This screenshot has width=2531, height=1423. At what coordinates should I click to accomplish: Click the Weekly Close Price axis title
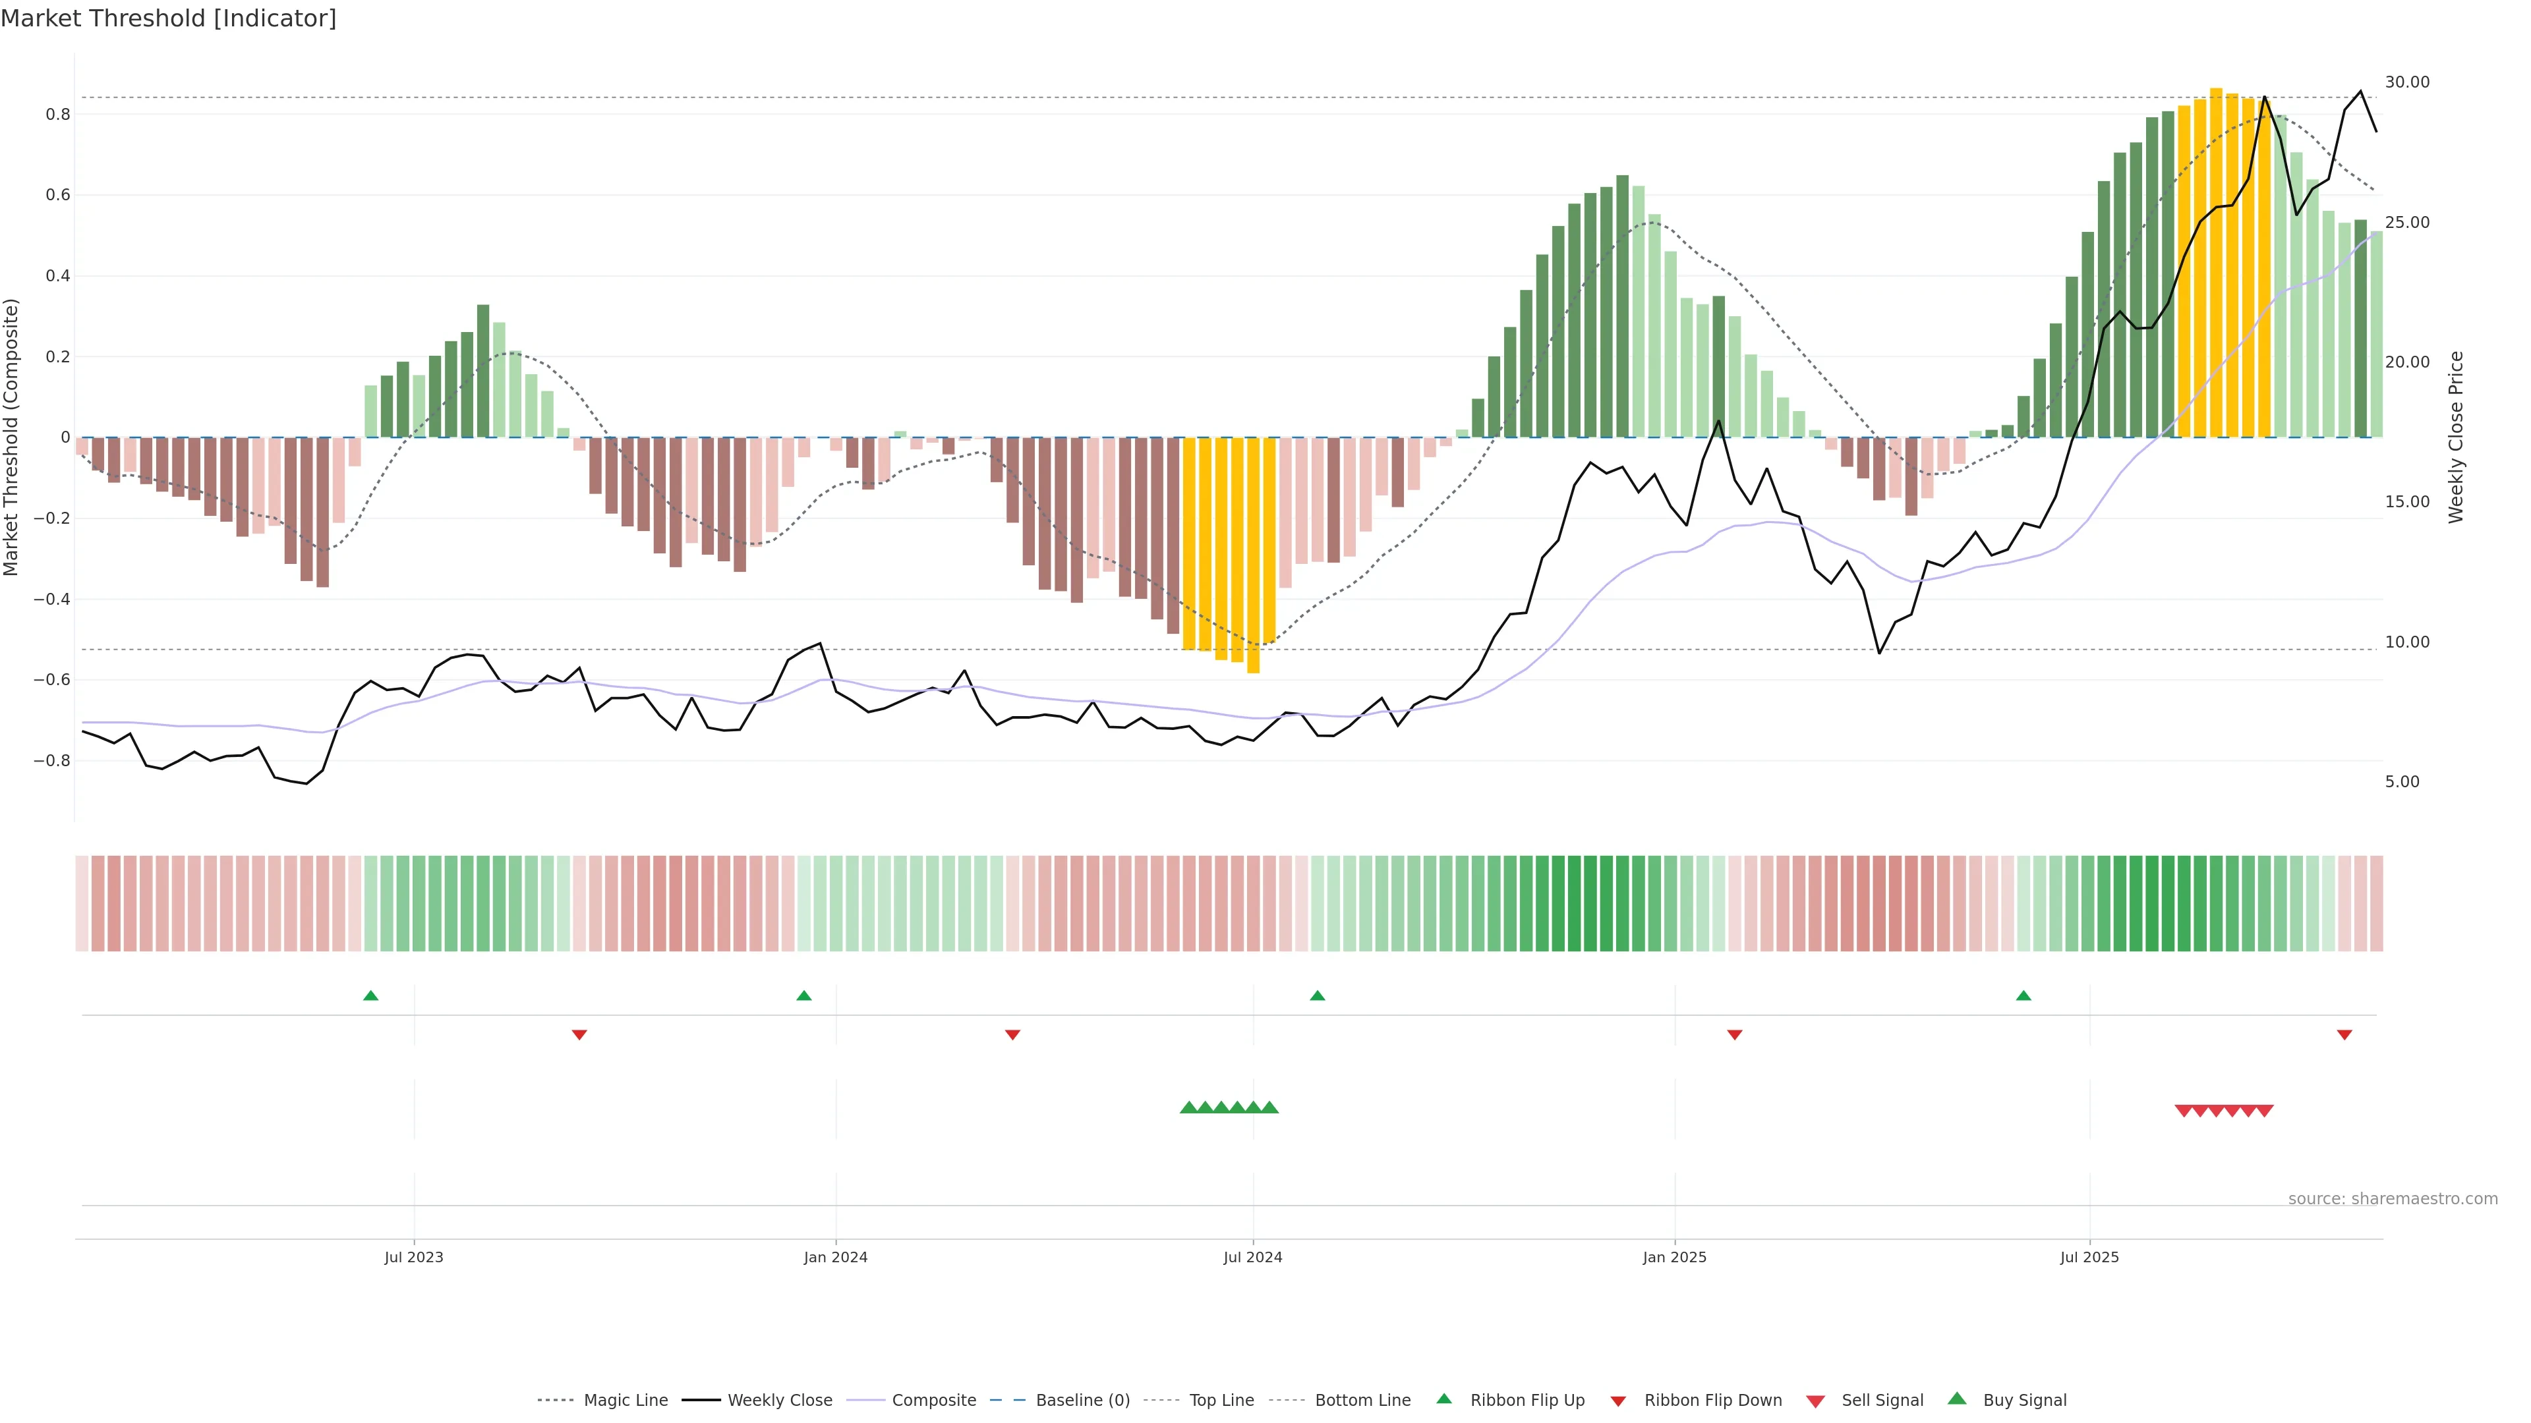pos(2455,437)
